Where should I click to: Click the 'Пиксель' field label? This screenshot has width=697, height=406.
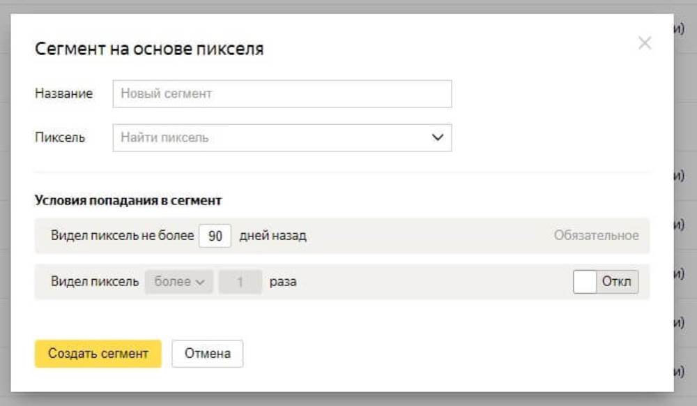pos(60,137)
